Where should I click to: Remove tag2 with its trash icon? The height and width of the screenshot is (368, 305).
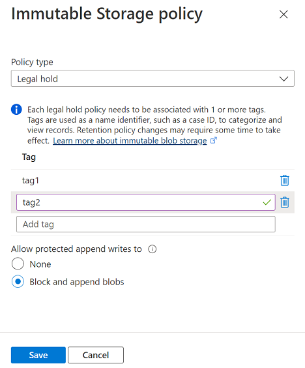[x=285, y=202]
